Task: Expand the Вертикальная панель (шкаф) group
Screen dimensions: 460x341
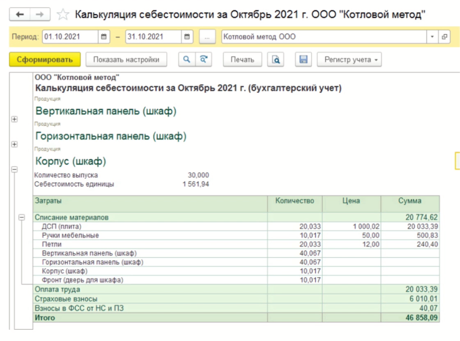Action: (14, 120)
